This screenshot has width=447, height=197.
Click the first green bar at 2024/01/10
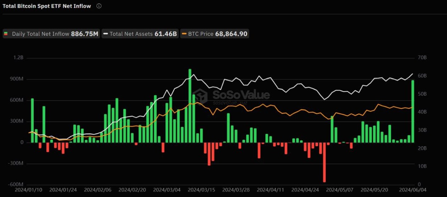pos(32,120)
